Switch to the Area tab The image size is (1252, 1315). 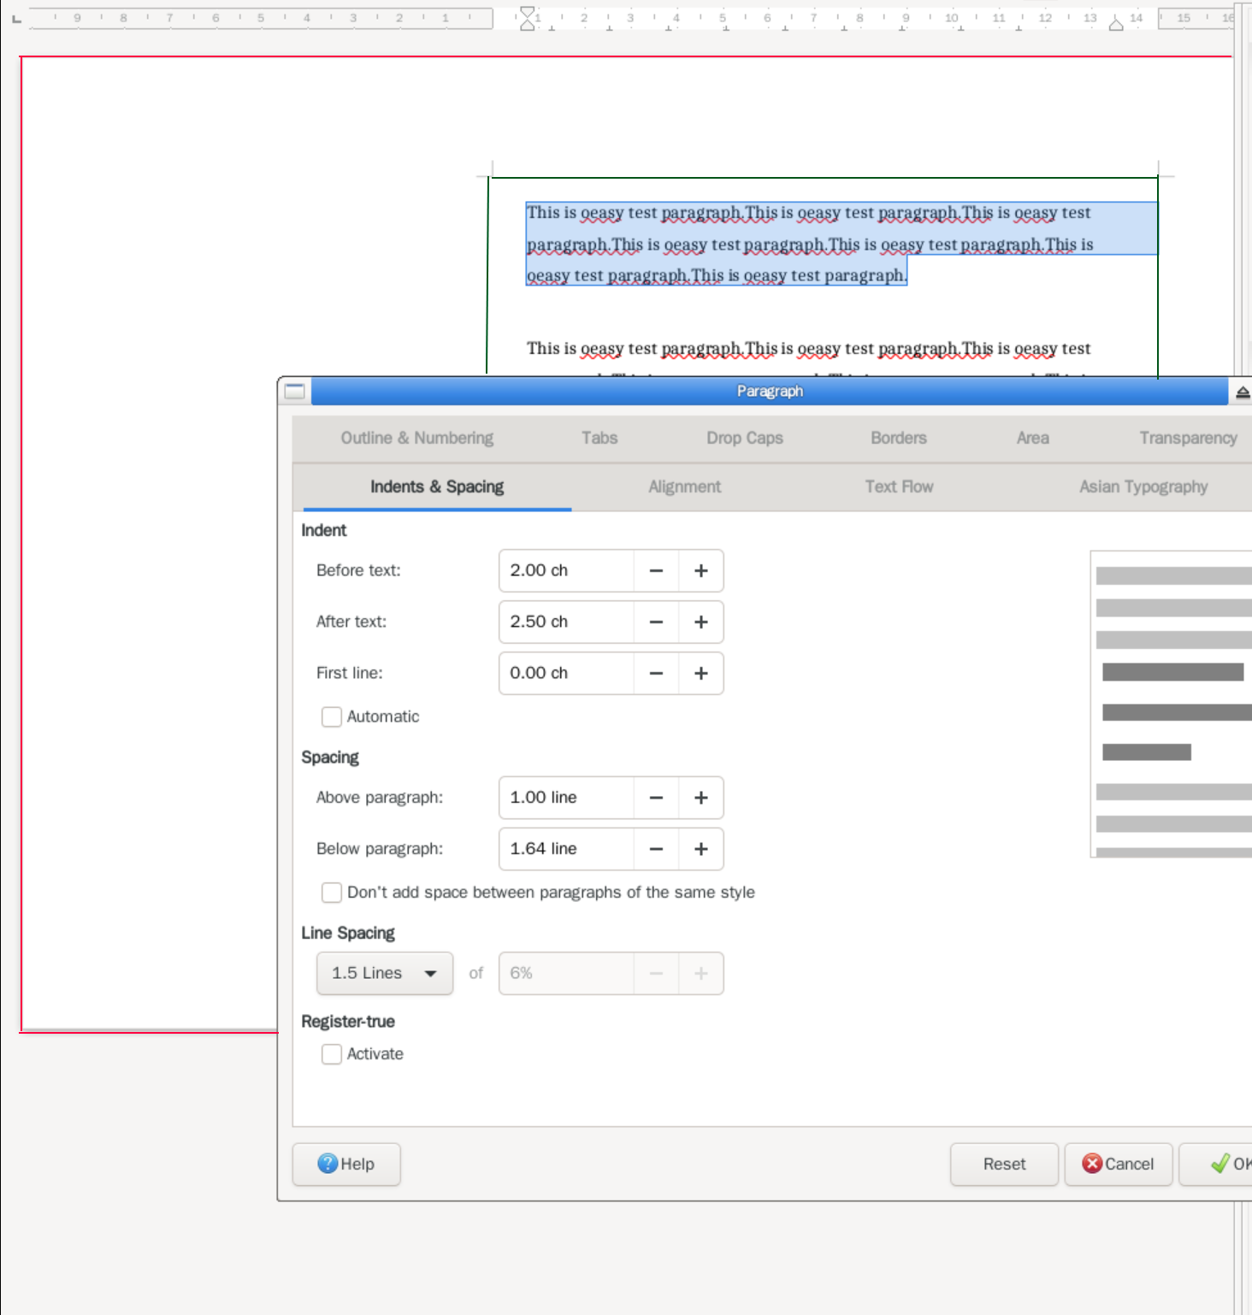[x=1033, y=438]
